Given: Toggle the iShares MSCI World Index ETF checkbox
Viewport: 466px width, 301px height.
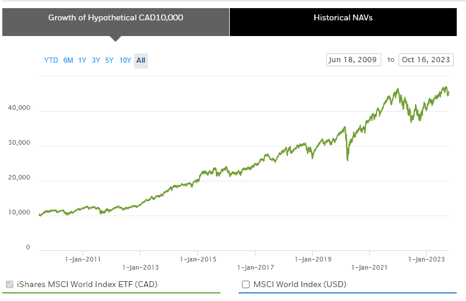Looking at the screenshot, I should point(9,285).
